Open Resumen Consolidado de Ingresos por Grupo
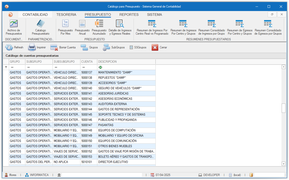The height and width of the screenshot is (180, 289). (212, 27)
